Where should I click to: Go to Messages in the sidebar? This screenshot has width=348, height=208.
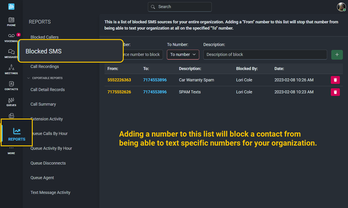pyautogui.click(x=11, y=54)
